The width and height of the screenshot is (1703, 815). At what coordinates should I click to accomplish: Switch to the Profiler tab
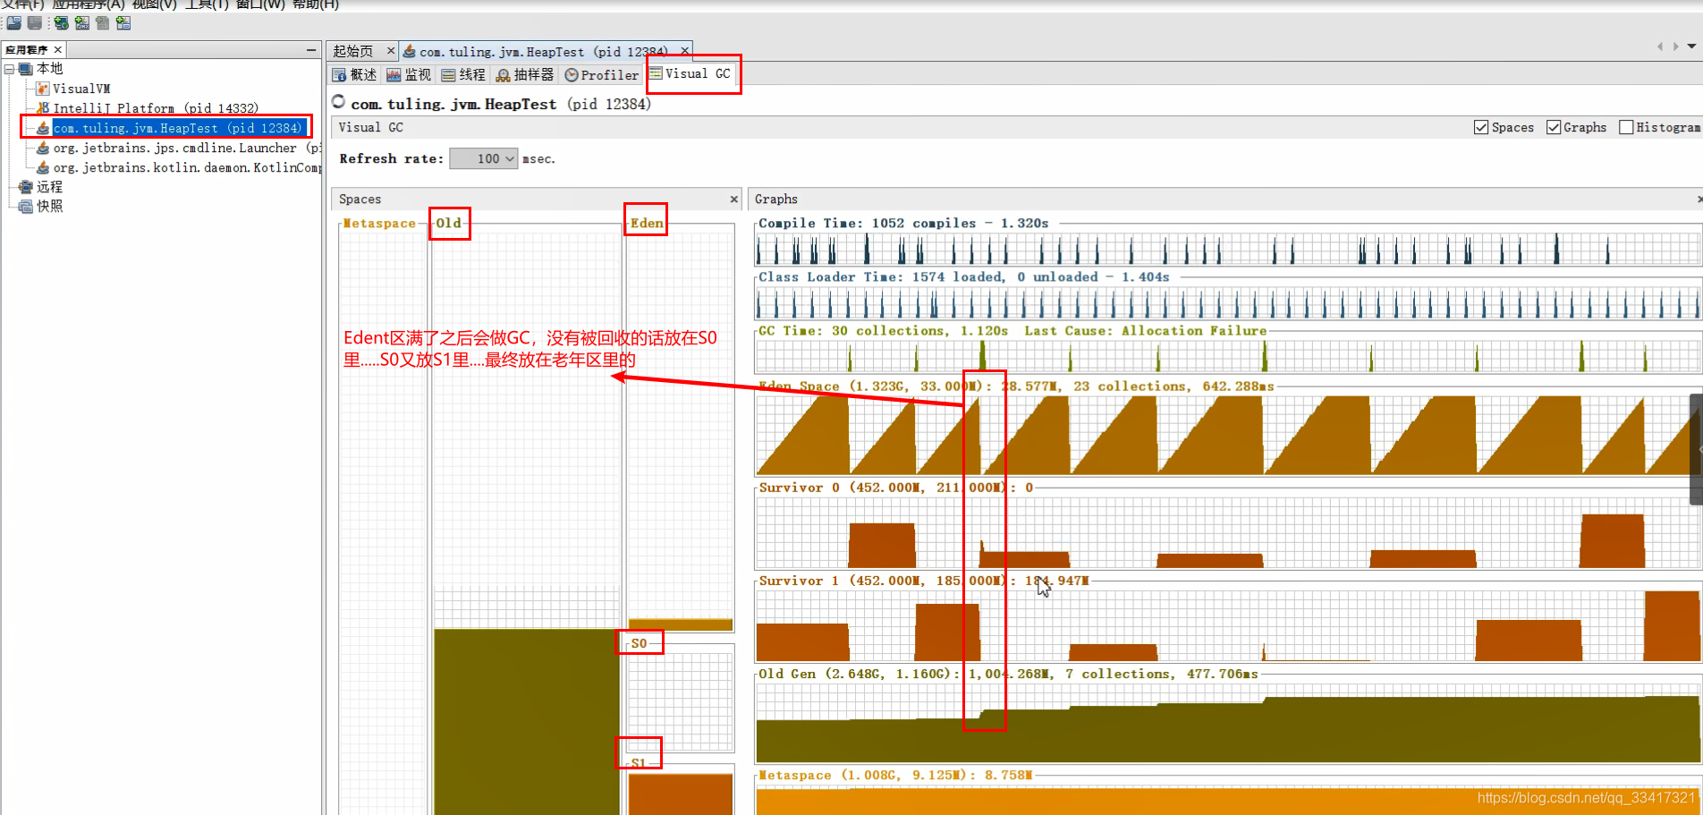[602, 75]
